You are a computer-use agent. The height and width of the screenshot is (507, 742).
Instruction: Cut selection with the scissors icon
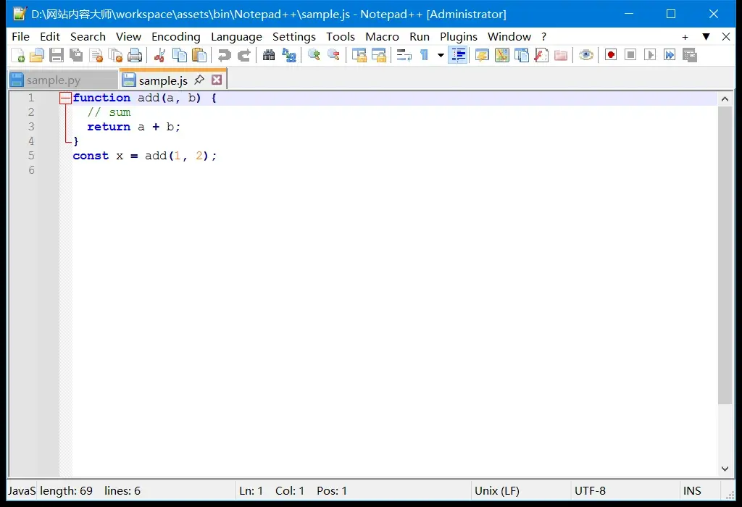[x=159, y=55]
